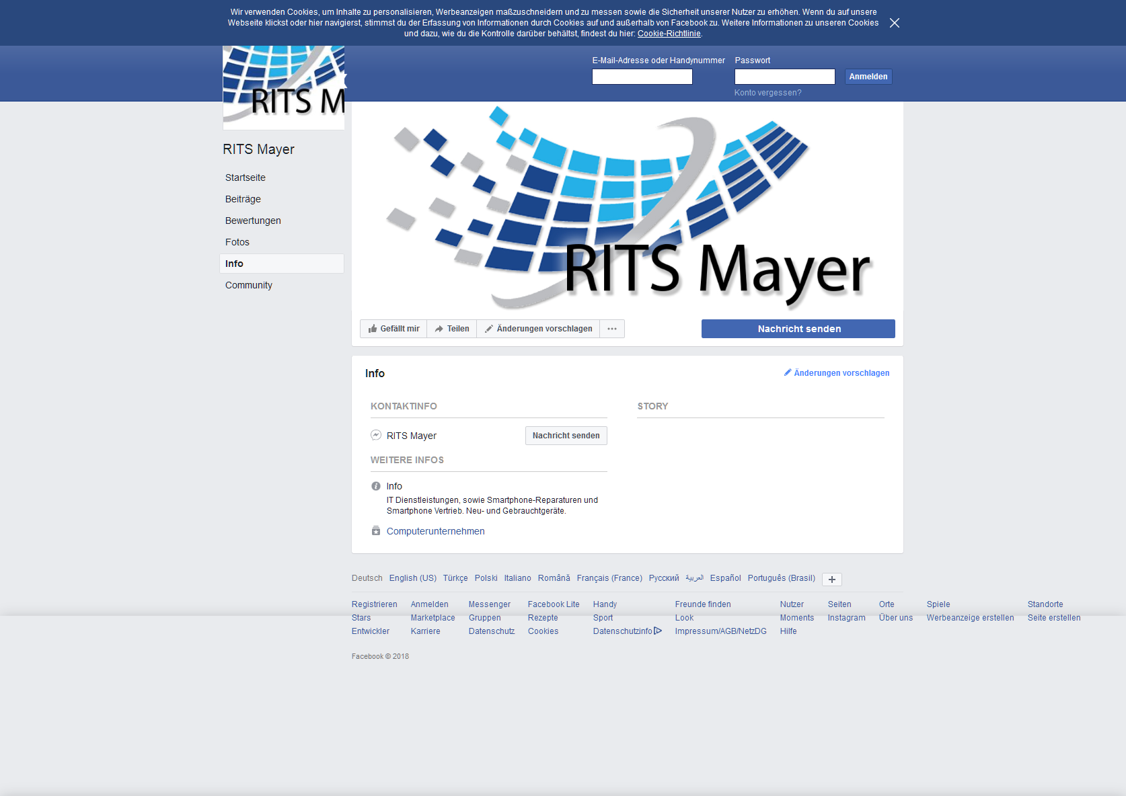Click the blue Nachricht senden button
Viewport: 1126px width, 796px height.
pyautogui.click(x=798, y=329)
